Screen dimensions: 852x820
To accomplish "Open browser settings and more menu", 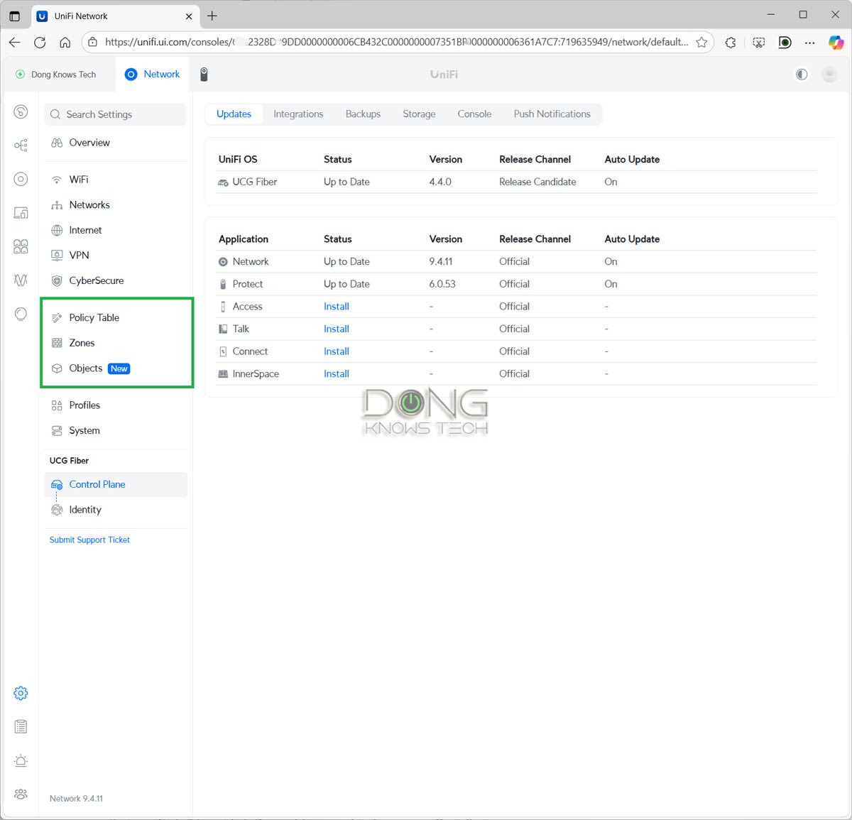I will click(810, 43).
